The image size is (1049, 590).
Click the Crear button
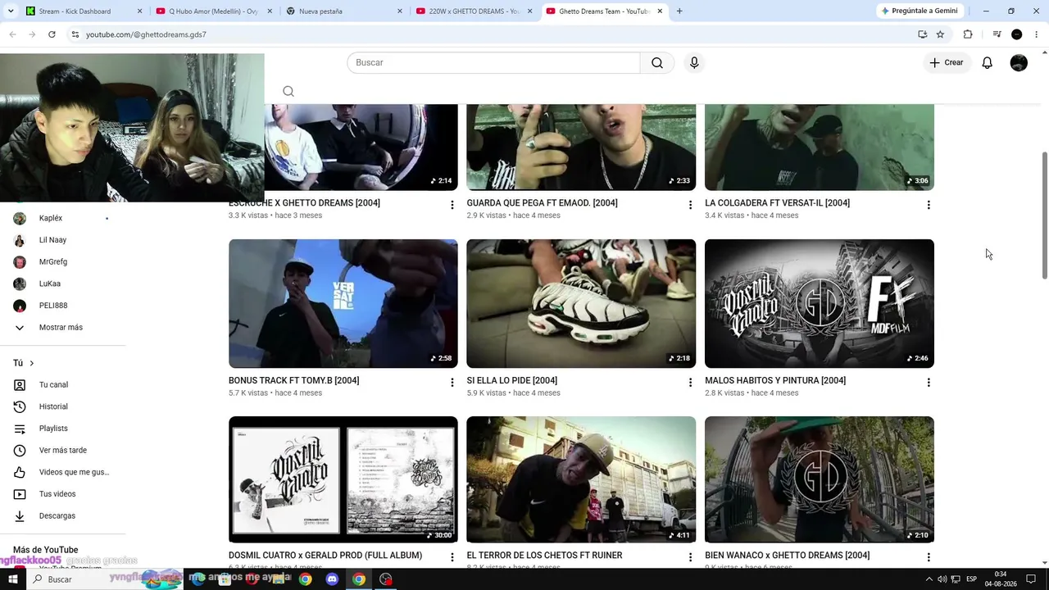(x=947, y=63)
